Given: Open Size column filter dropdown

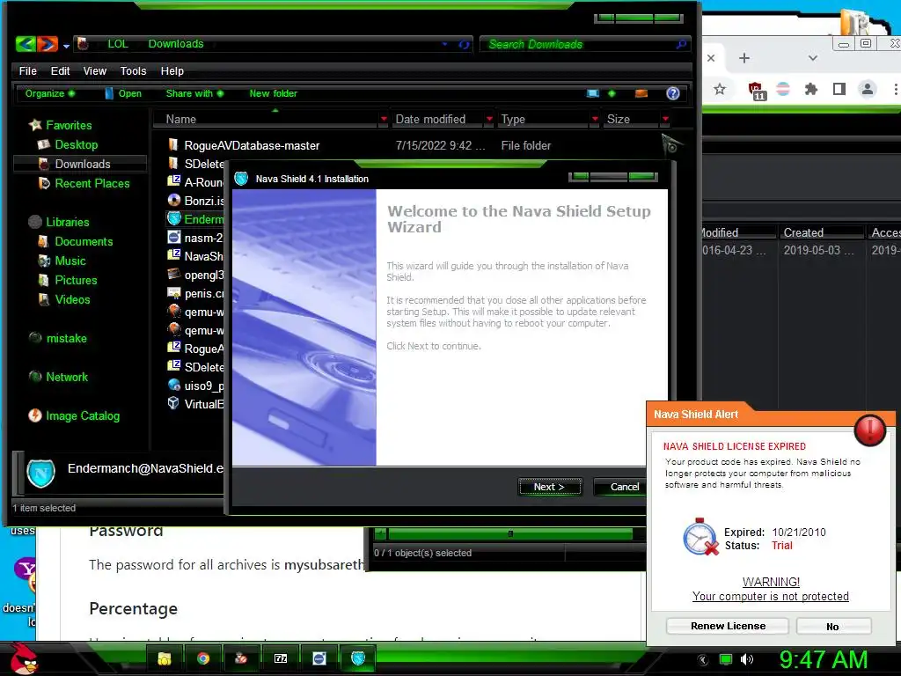Looking at the screenshot, I should click(x=665, y=119).
